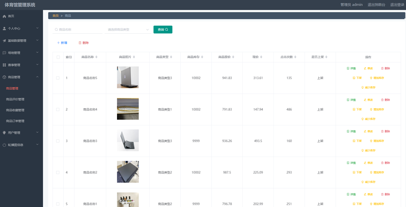The height and width of the screenshot is (207, 406).
Task: Click the paper-plane icon for 基础数据管理
Action: 4,41
